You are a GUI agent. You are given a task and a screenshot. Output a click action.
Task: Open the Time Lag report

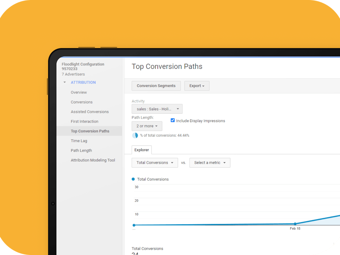(x=79, y=141)
